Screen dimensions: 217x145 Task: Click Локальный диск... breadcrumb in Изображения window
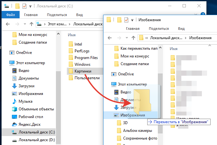tap(166, 38)
